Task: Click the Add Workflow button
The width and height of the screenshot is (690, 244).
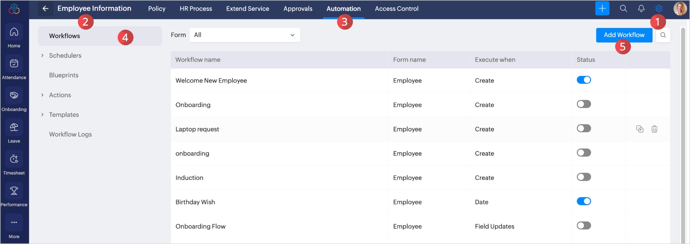Action: (624, 35)
